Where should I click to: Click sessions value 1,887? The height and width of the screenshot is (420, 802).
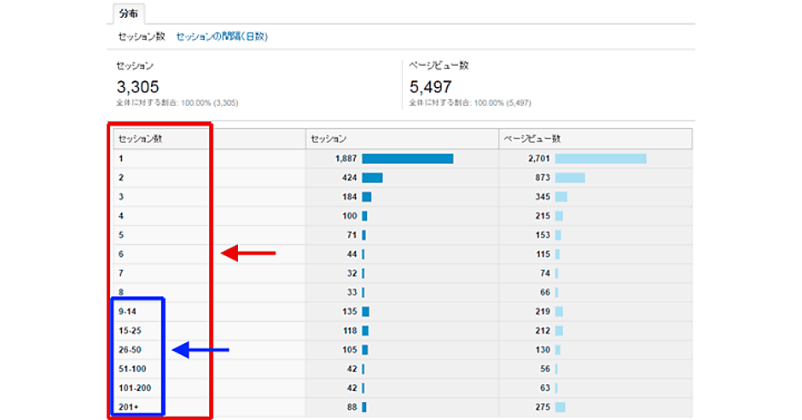click(x=346, y=159)
